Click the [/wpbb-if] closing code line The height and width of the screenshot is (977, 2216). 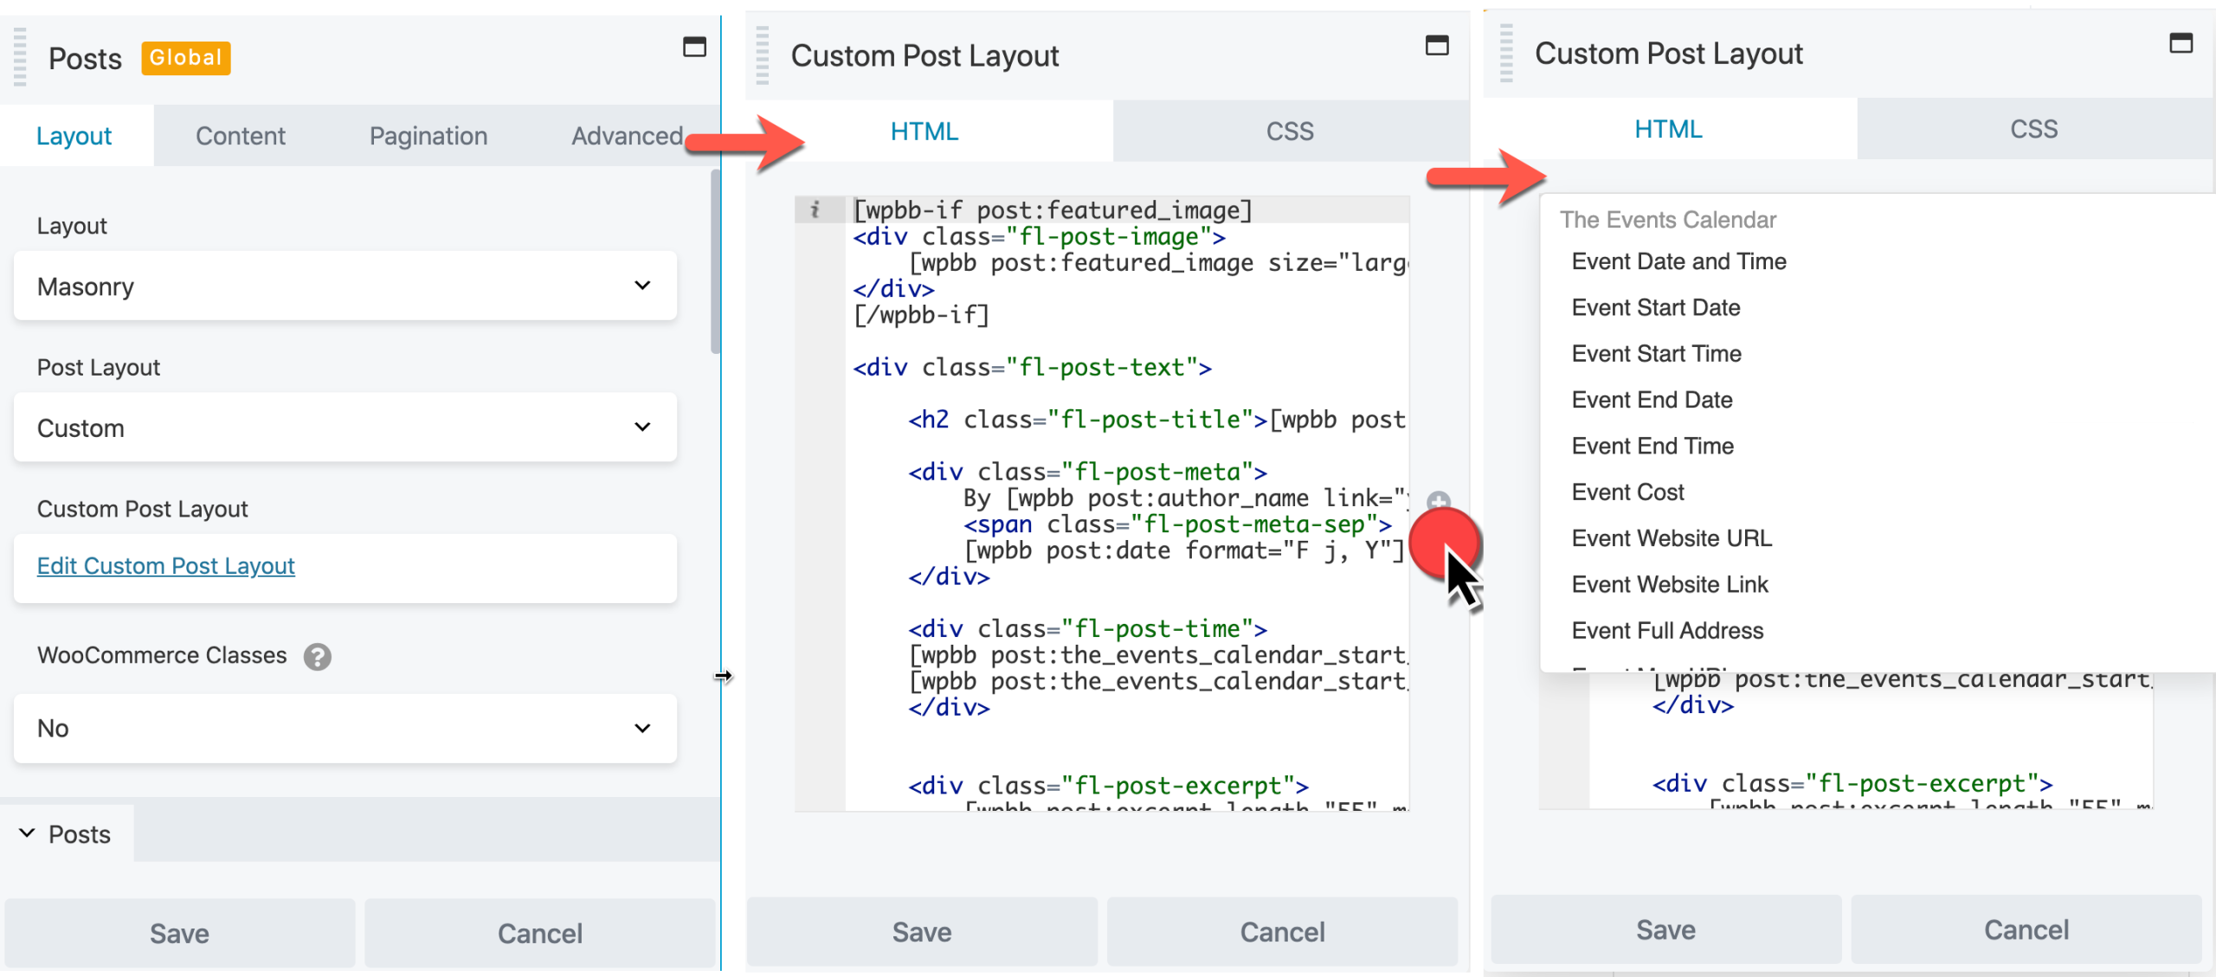click(x=921, y=315)
